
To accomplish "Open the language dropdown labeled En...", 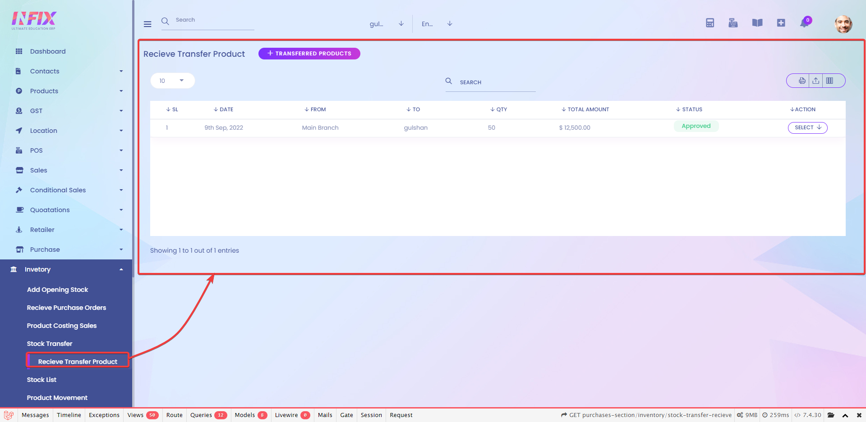I will [437, 24].
